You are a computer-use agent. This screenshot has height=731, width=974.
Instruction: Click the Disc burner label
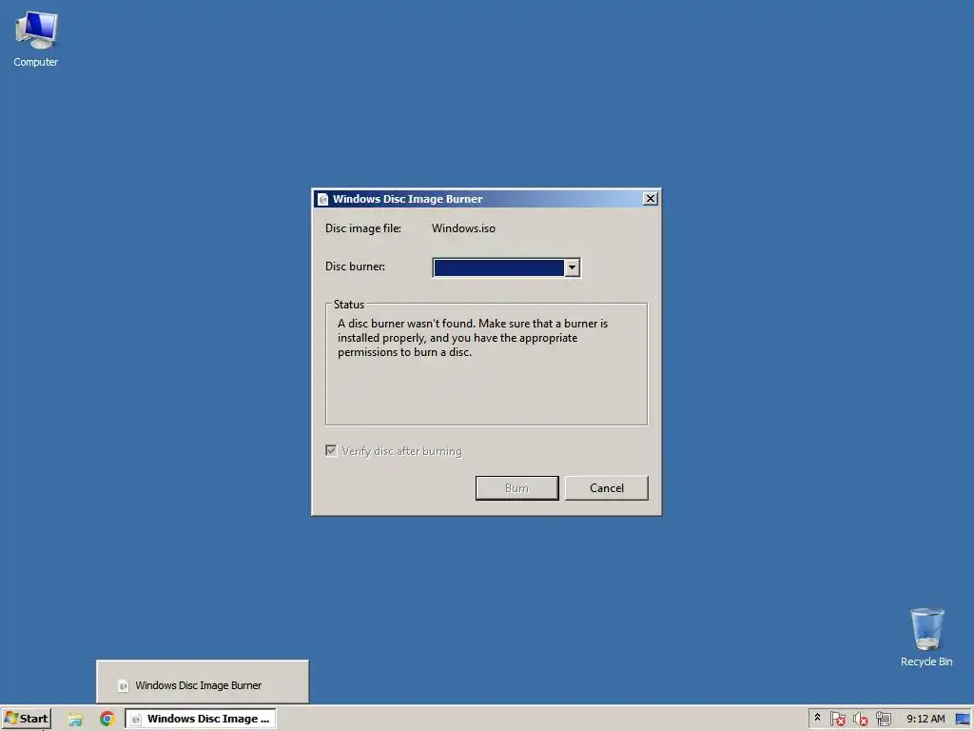(x=356, y=267)
